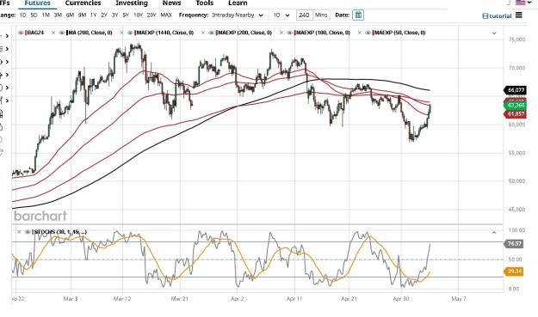The width and height of the screenshot is (538, 317).
Task: Click the orange 29.34 stochastic value tag
Action: (514, 271)
